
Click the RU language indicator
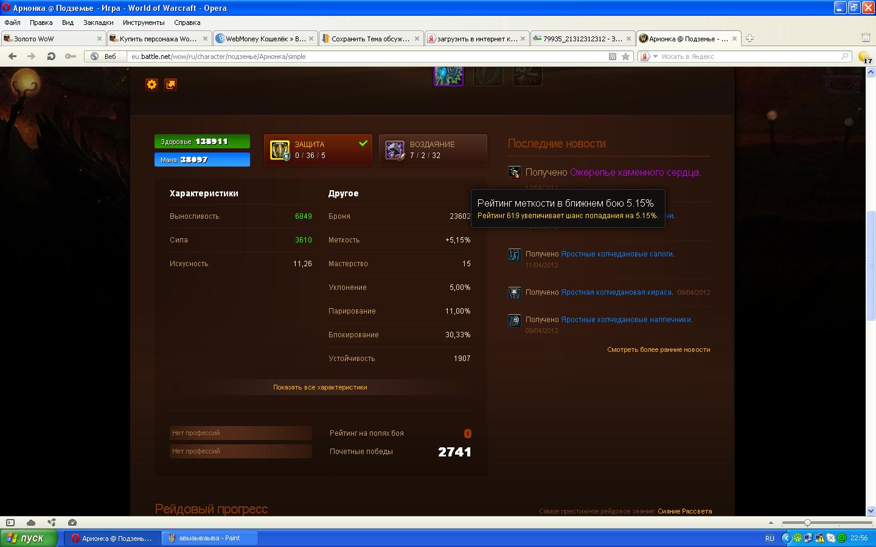[770, 538]
